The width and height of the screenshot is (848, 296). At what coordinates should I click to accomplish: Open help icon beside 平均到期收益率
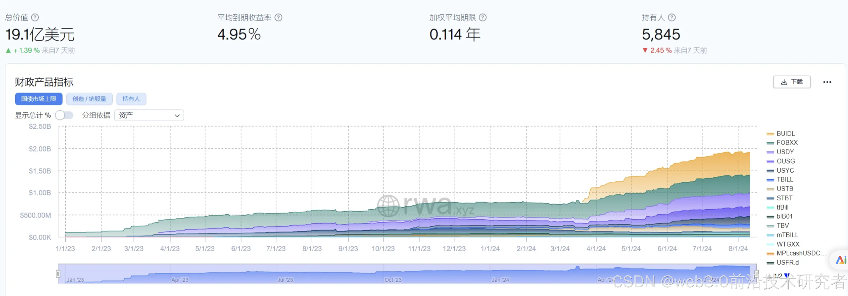[x=279, y=17]
